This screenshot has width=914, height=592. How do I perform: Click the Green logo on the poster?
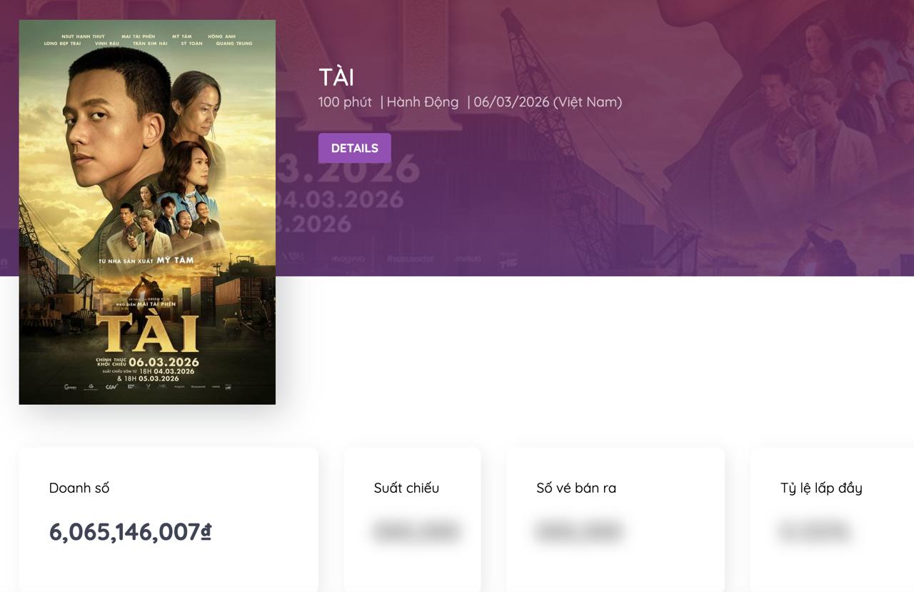click(x=70, y=387)
